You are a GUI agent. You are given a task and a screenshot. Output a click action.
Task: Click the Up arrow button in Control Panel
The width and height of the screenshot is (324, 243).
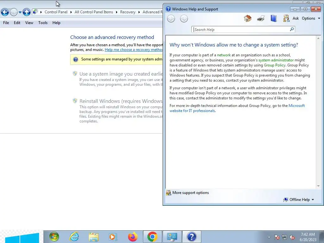point(27,12)
